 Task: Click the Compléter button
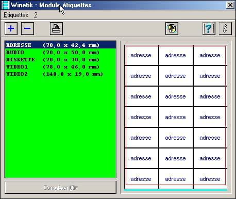click(x=60, y=188)
